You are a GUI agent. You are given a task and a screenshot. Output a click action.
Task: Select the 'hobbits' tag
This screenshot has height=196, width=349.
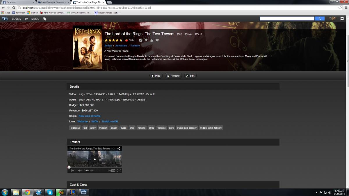(x=142, y=128)
